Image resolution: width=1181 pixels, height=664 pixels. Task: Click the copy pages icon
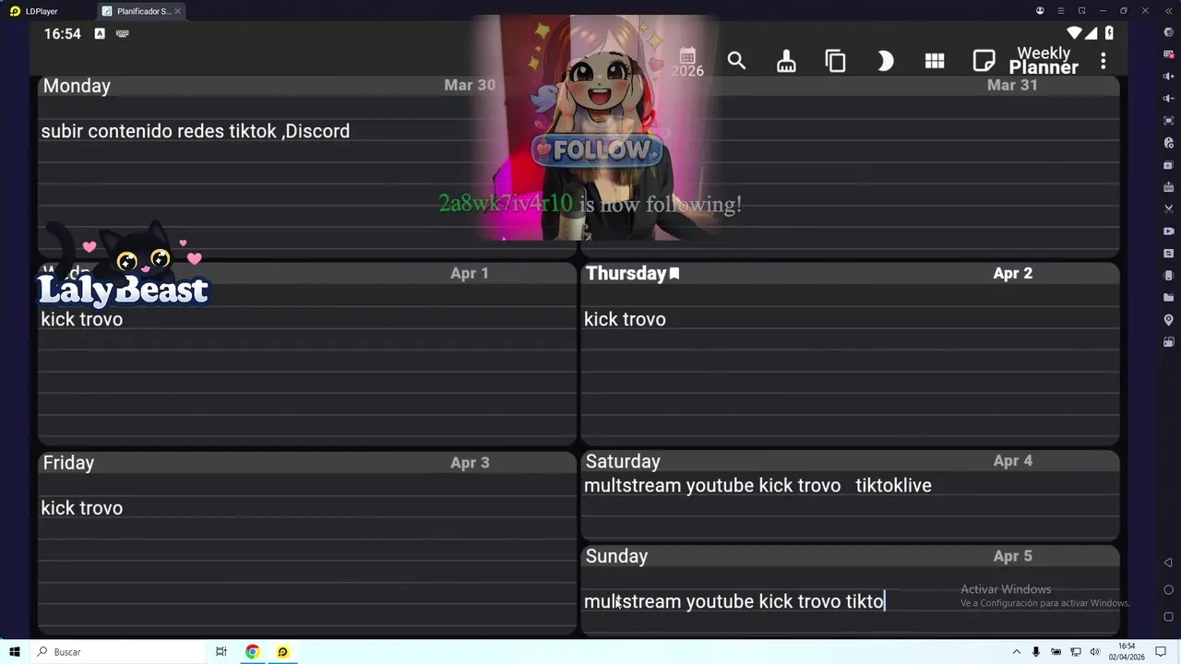click(836, 61)
